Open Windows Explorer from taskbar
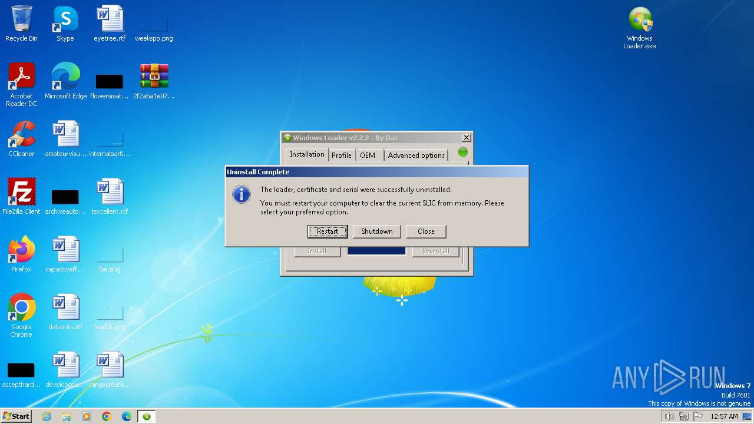This screenshot has width=754, height=424. click(67, 416)
